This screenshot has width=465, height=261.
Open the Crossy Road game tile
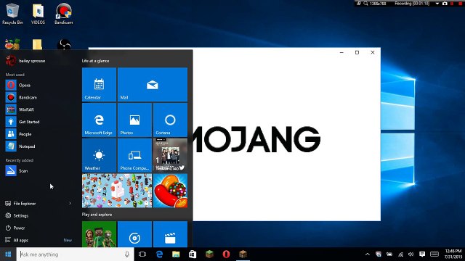tap(117, 191)
